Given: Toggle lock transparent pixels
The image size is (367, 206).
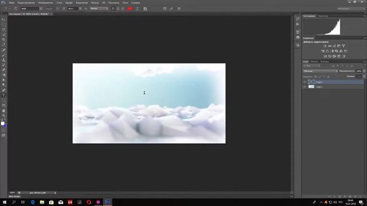Looking at the screenshot, I should (x=315, y=77).
